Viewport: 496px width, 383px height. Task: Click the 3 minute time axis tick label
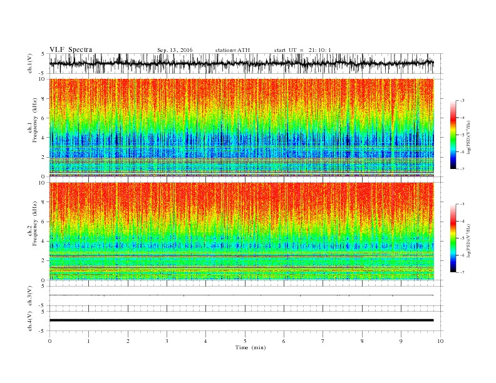point(167,341)
